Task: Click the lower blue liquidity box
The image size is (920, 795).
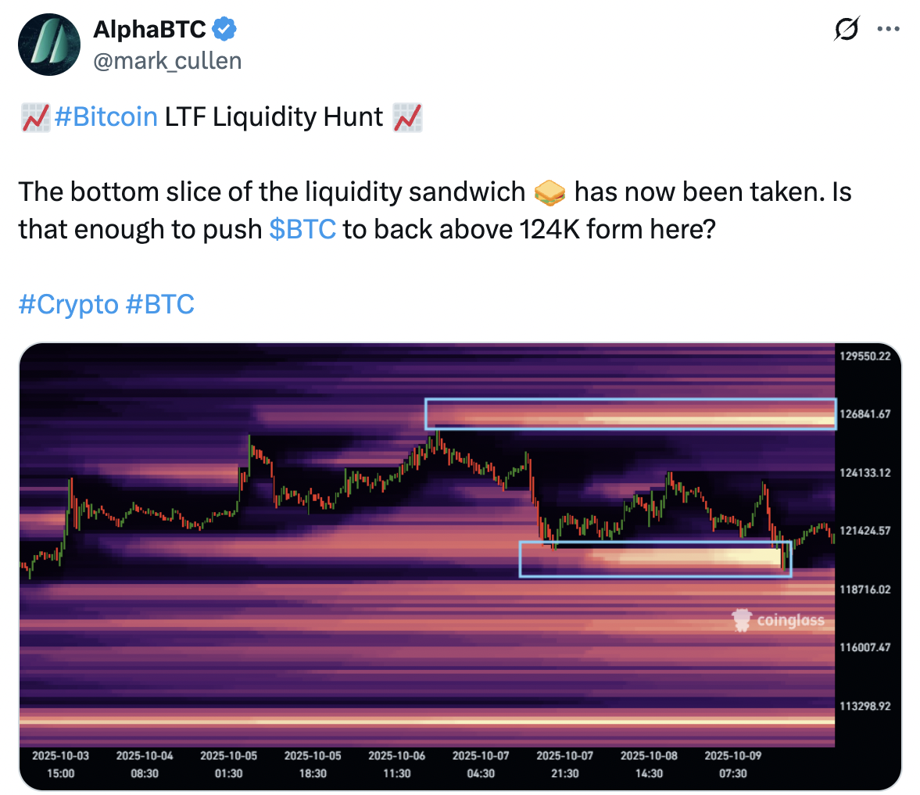Action: (655, 559)
